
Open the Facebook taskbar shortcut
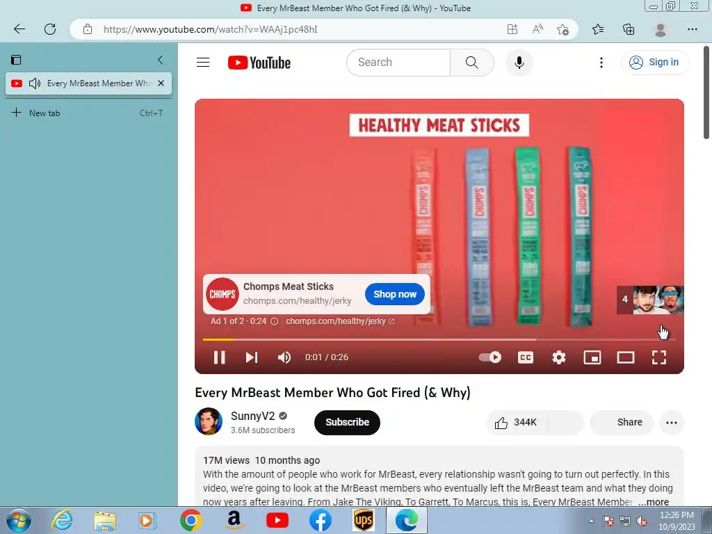click(320, 520)
